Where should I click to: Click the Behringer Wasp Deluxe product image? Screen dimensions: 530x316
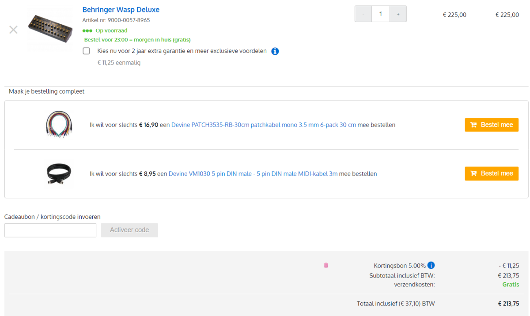click(x=50, y=28)
